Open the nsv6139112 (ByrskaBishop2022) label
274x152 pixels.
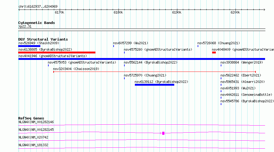(x=161, y=82)
